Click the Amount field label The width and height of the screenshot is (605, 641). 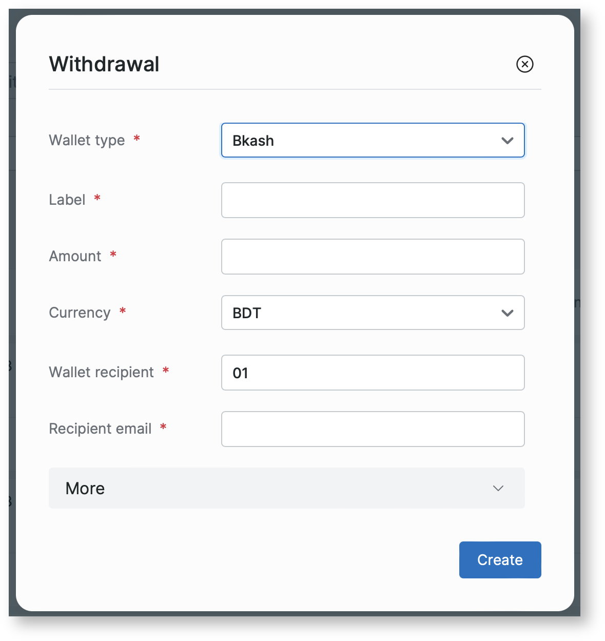point(75,256)
